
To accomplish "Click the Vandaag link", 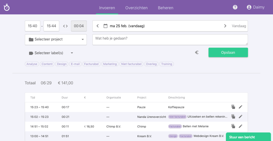I will [239, 26].
